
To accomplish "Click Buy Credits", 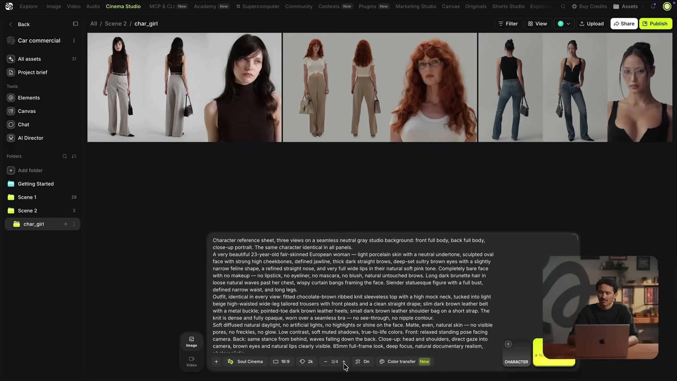I will pos(589,6).
